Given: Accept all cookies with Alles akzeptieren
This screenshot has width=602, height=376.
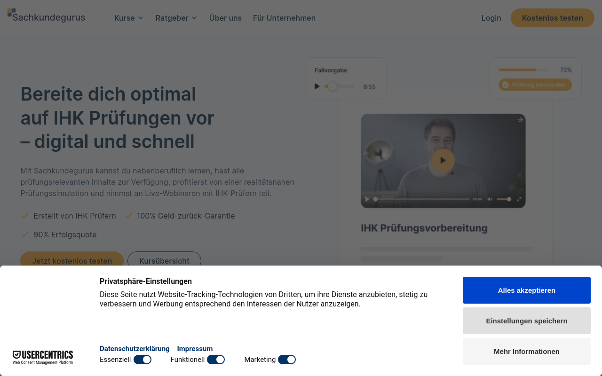Looking at the screenshot, I should click(x=526, y=290).
